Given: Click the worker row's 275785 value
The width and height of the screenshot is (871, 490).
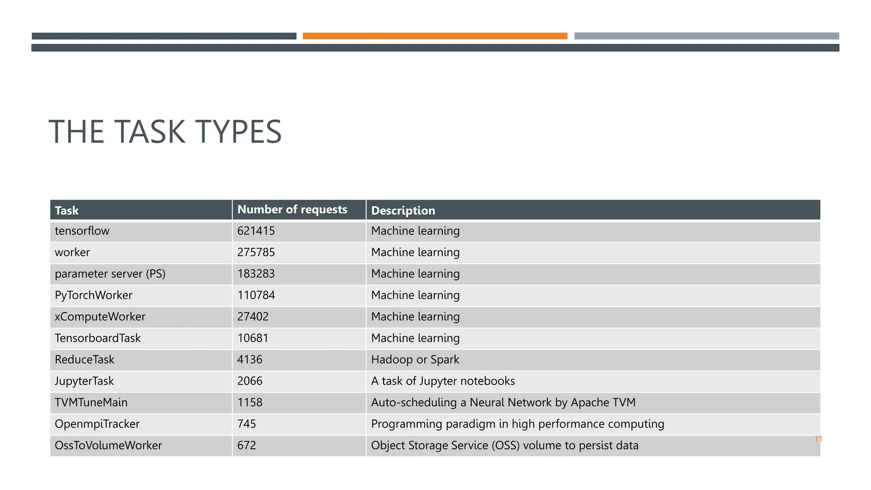Looking at the screenshot, I should (x=256, y=252).
